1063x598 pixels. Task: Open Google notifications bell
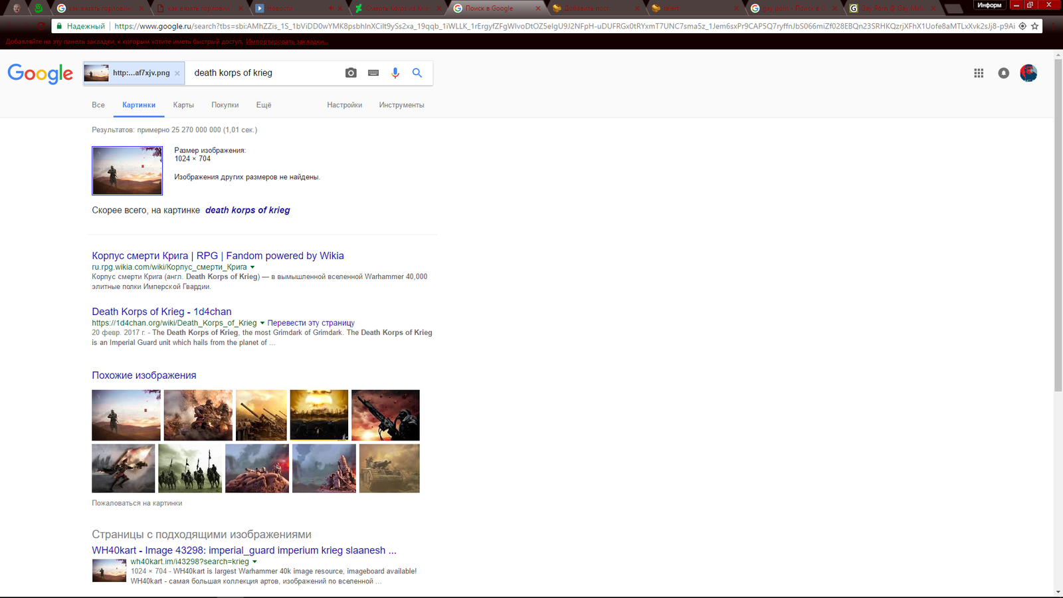pos(1004,73)
